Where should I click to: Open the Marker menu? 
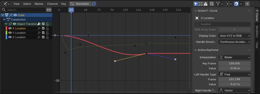[x=39, y=4]
